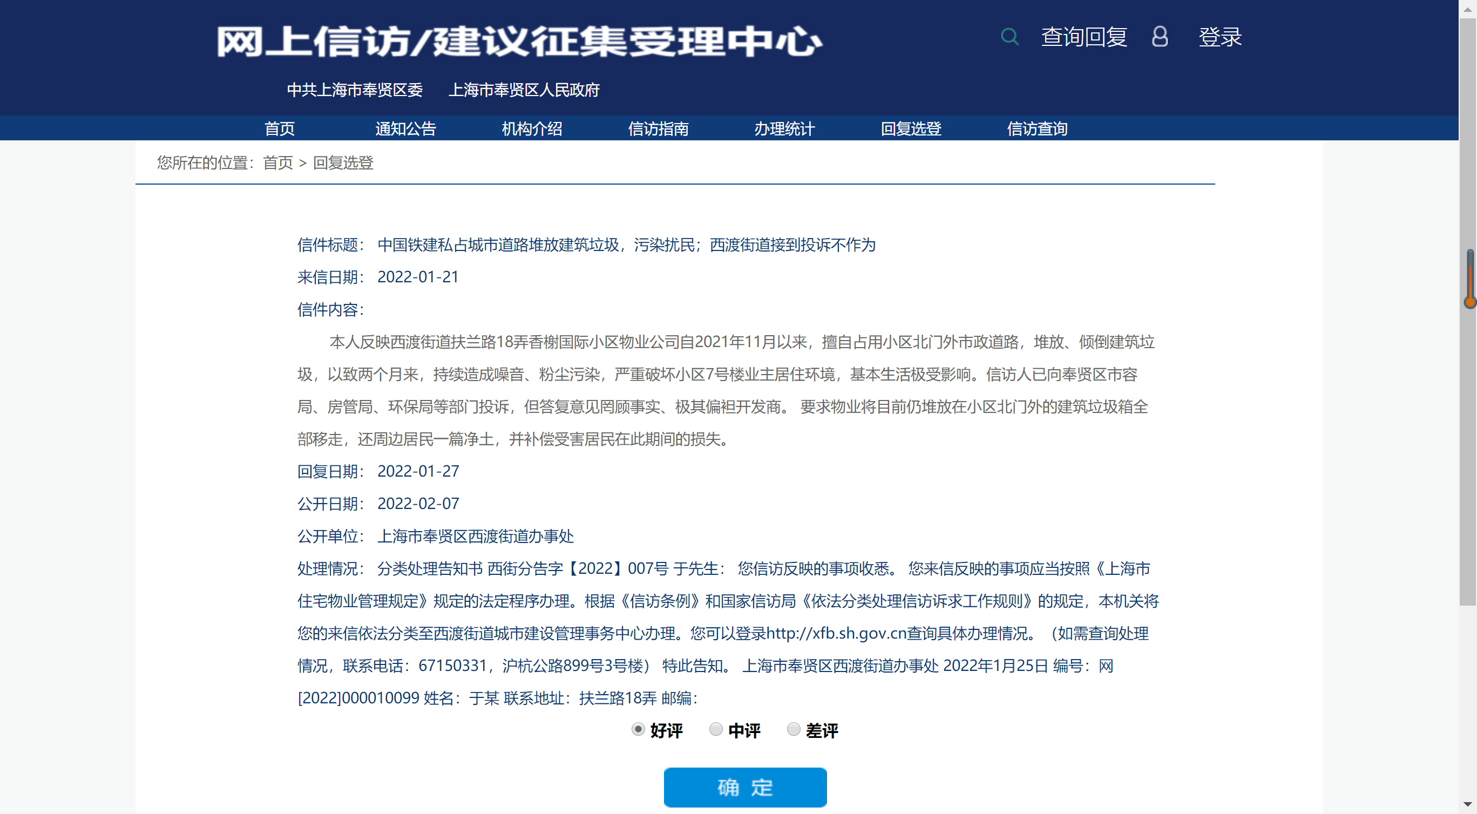
Task: Go to 机构介绍 in navigation bar
Action: (532, 128)
